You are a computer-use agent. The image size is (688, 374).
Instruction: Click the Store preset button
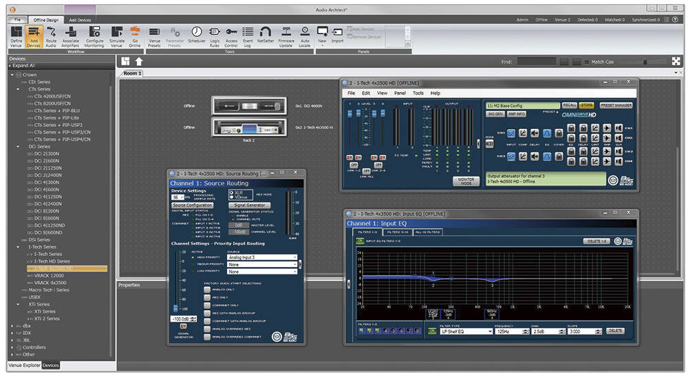[x=587, y=106]
